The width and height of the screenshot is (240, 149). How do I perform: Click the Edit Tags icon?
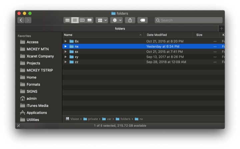tap(143, 20)
